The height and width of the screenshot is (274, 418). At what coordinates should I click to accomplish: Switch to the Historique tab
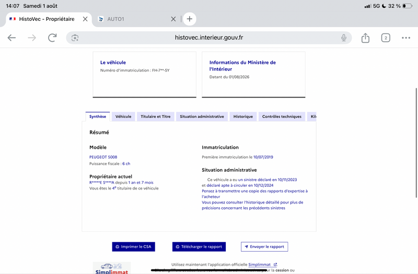pos(243,116)
